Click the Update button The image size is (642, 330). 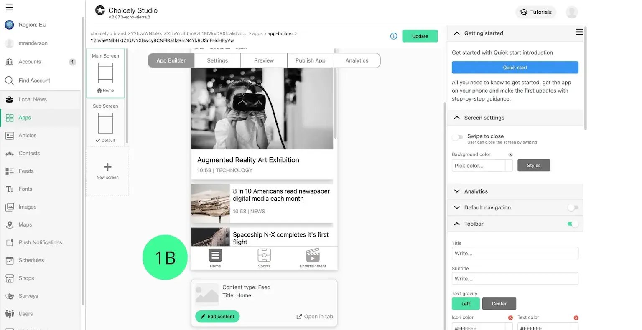pos(420,36)
